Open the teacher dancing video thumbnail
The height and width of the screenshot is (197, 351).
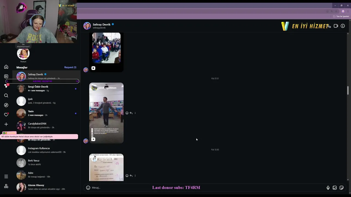(x=106, y=113)
